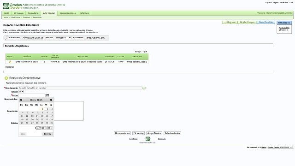
Task: Open the calendar icon next to Fecha
Action: [x=47, y=95]
